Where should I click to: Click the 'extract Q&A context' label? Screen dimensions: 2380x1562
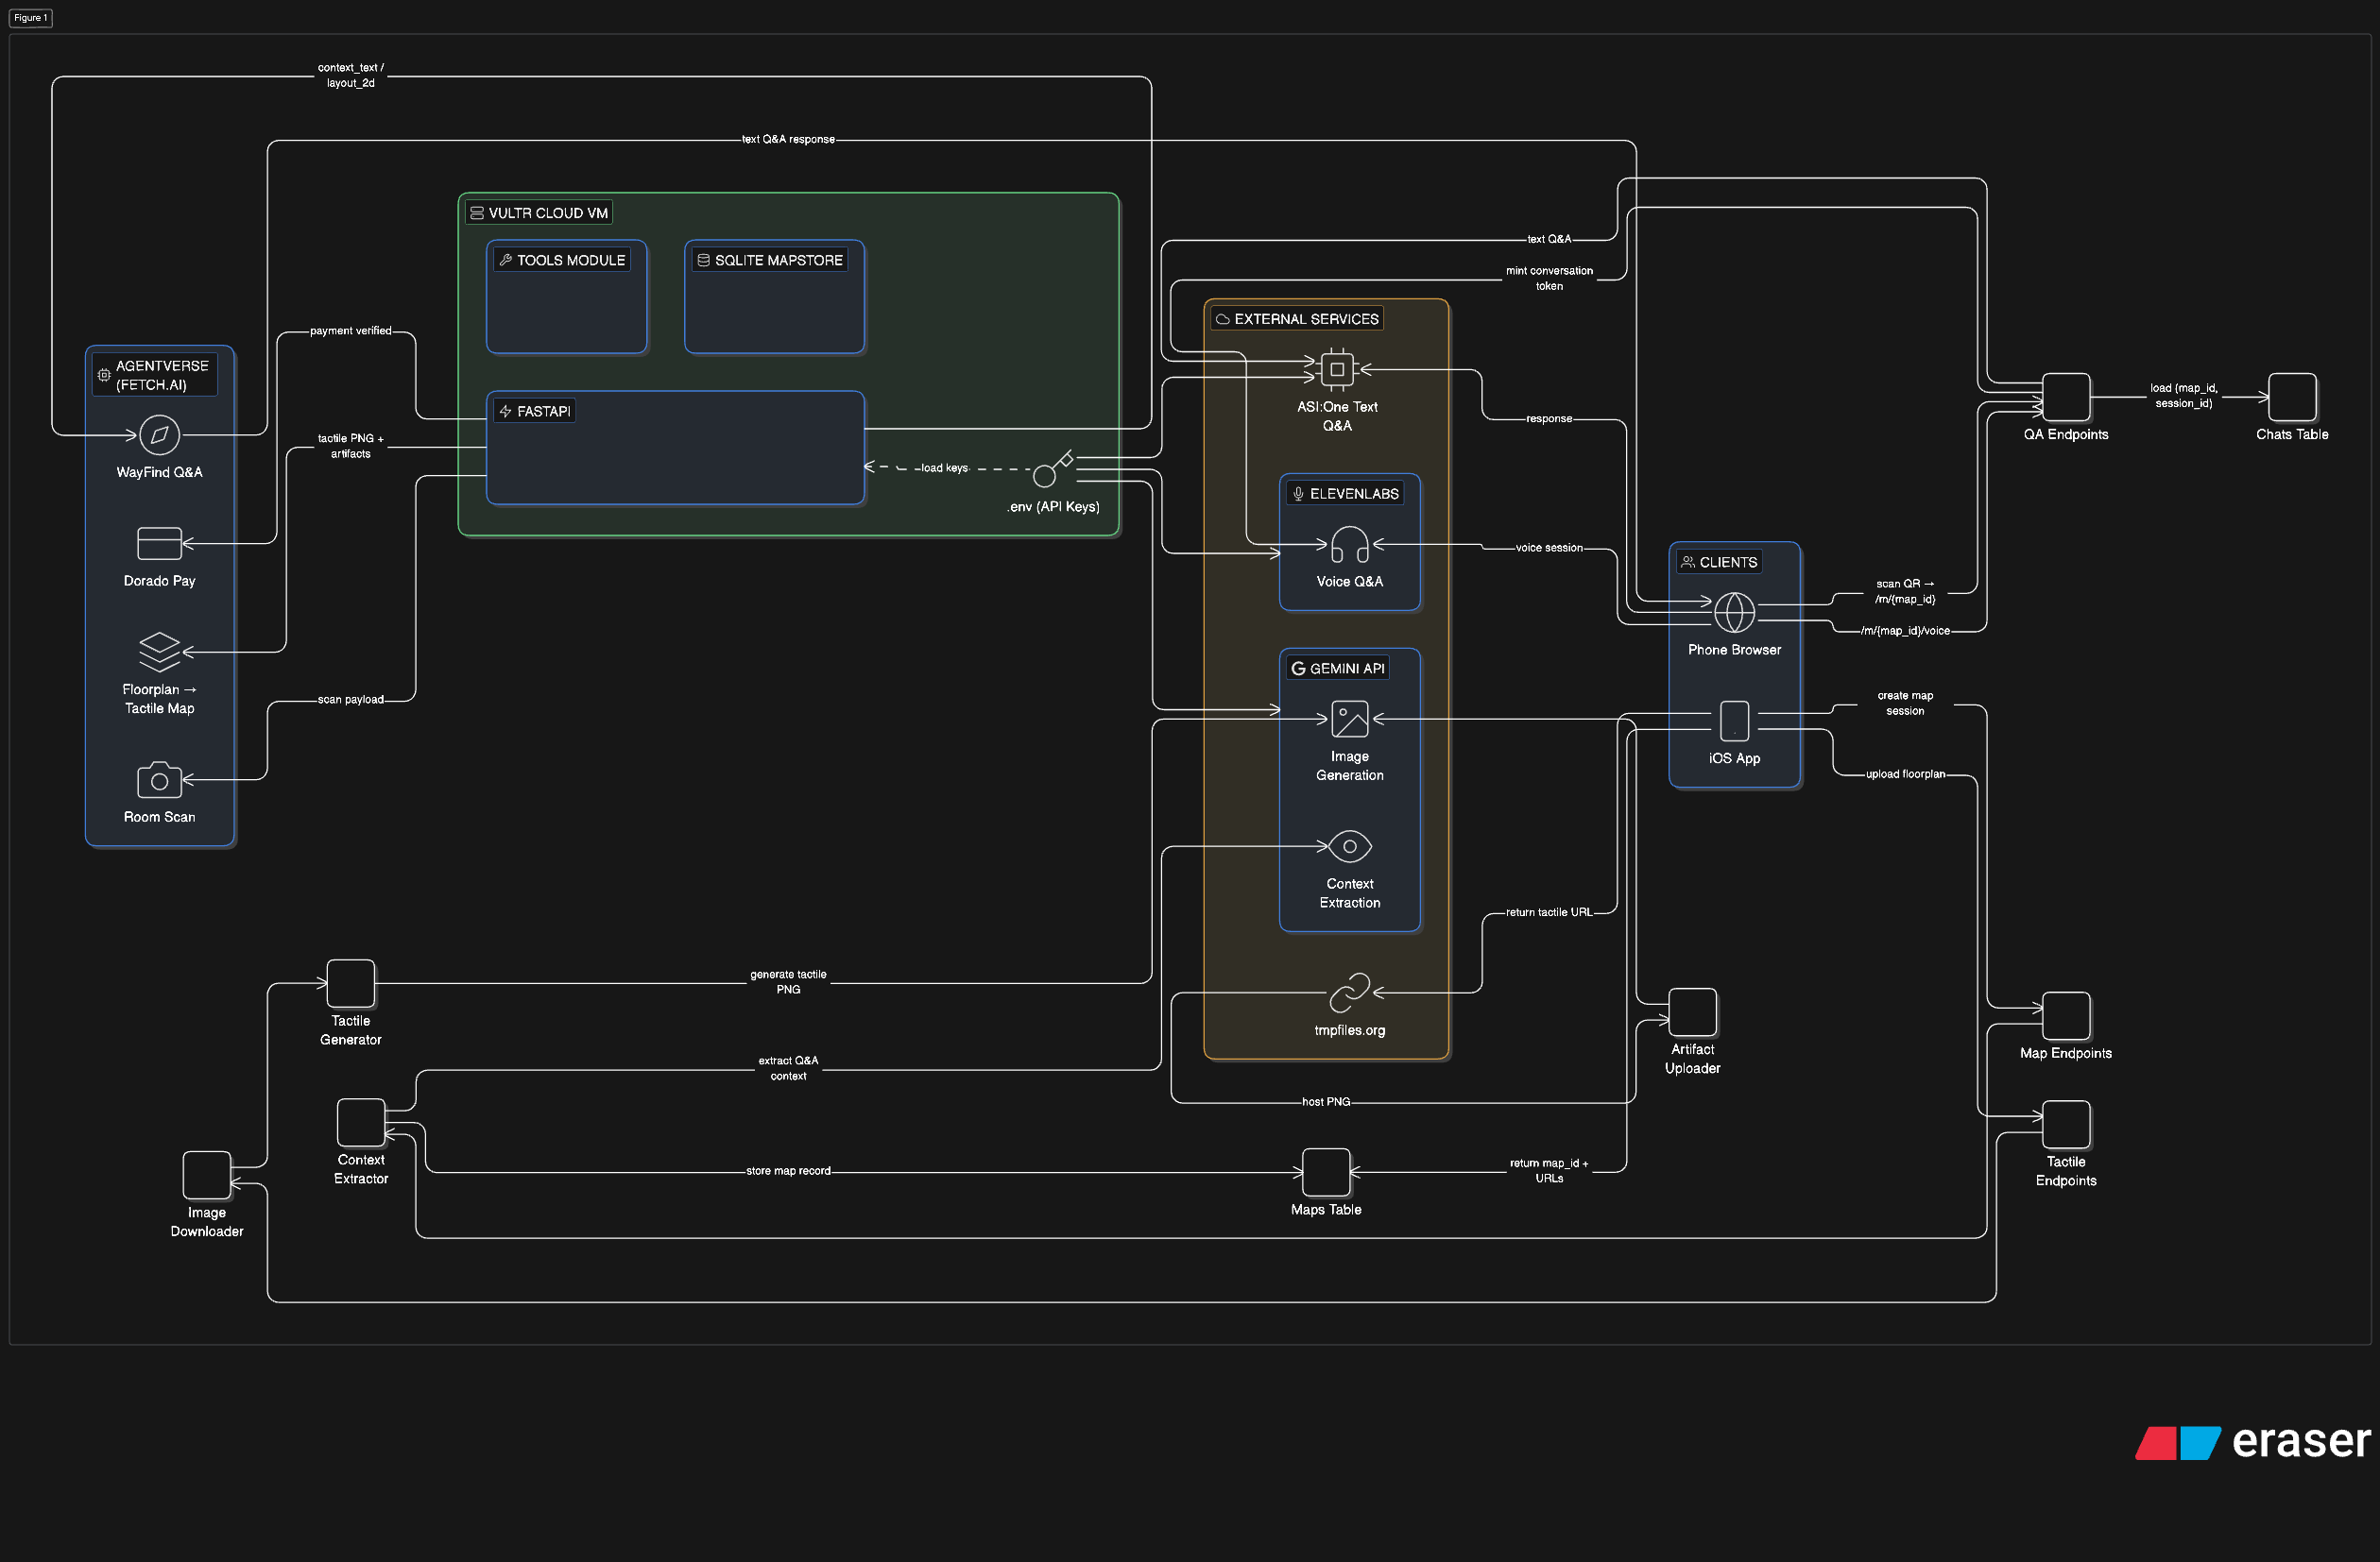click(788, 1068)
